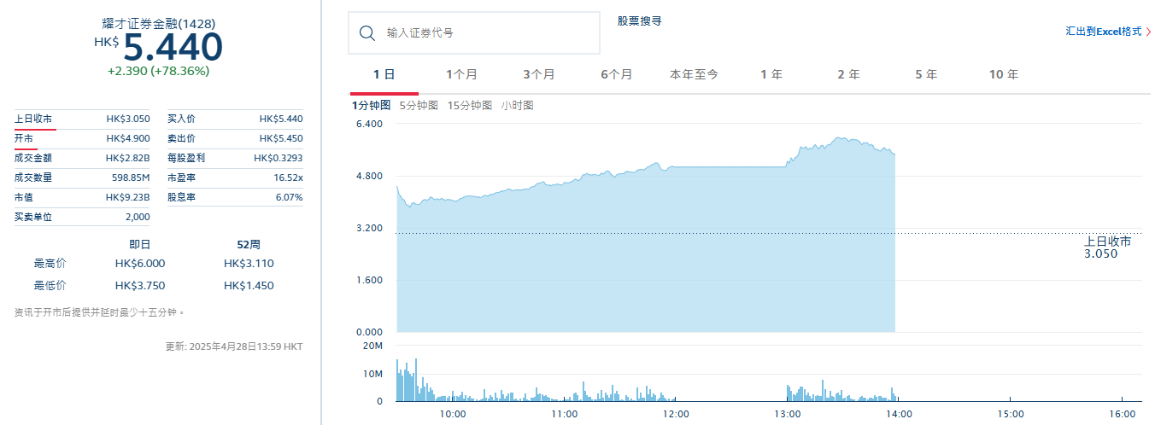Switch to 5分钟图 interval
The image size is (1161, 425).
419,106
